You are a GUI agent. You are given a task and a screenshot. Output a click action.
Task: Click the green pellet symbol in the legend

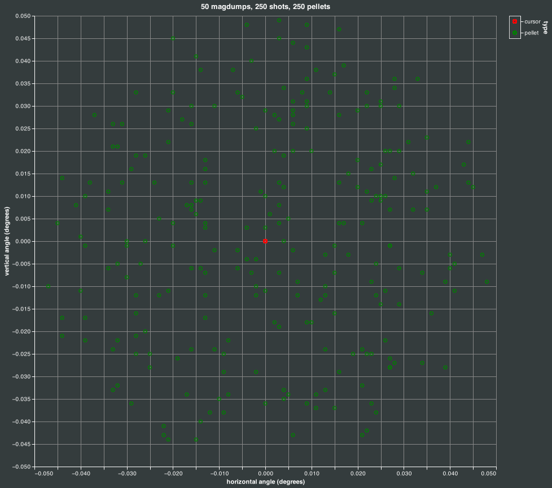(515, 33)
